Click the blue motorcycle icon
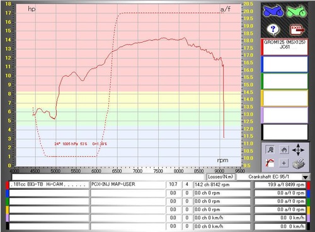Image resolution: width=315 pixels, height=232 pixels. point(273,11)
